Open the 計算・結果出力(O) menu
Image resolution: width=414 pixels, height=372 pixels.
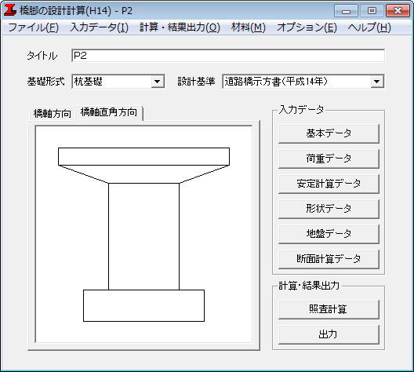pyautogui.click(x=180, y=27)
